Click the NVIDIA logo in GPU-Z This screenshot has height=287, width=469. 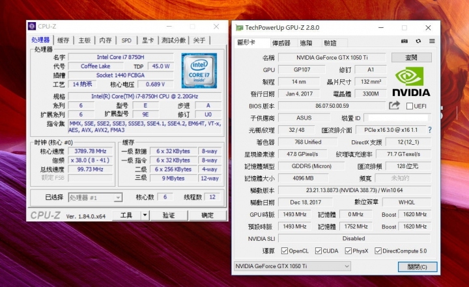point(411,82)
